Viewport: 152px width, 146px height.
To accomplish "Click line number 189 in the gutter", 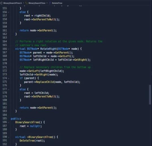I will click(5, 133).
